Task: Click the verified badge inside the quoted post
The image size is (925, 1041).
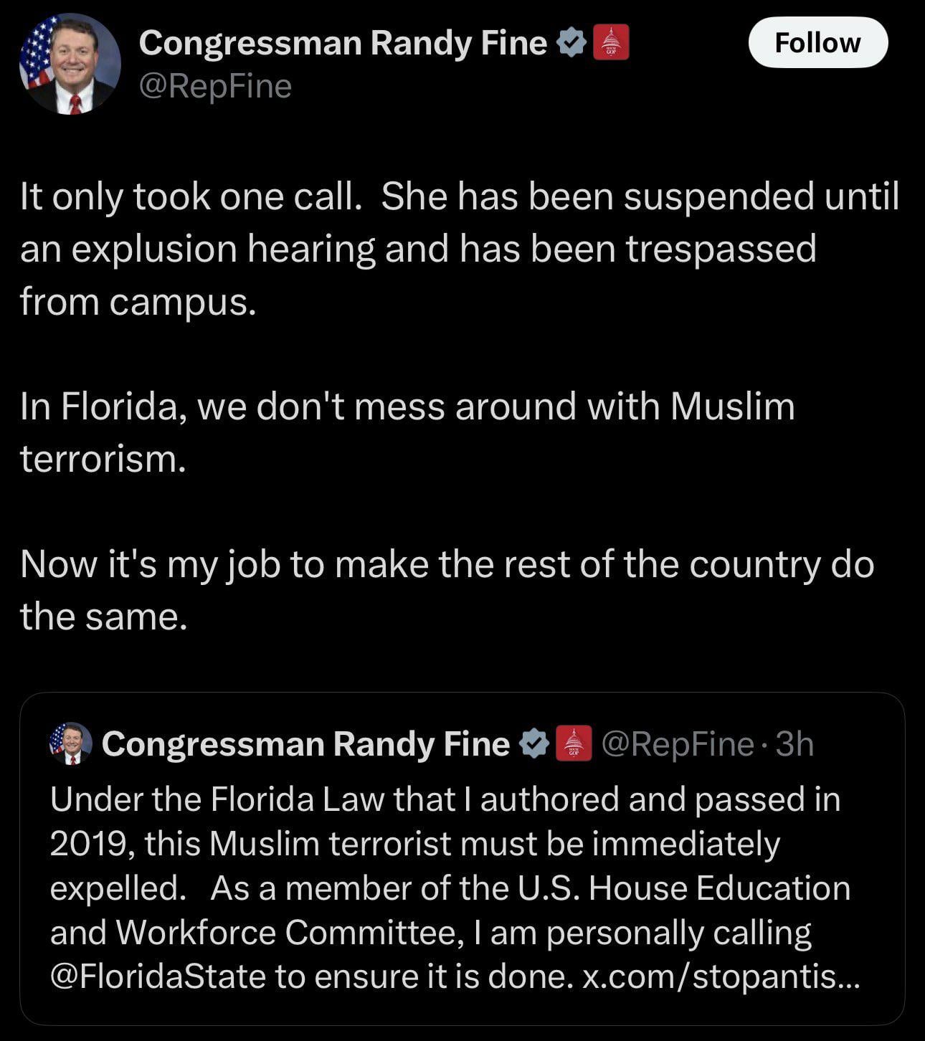Action: 533,744
